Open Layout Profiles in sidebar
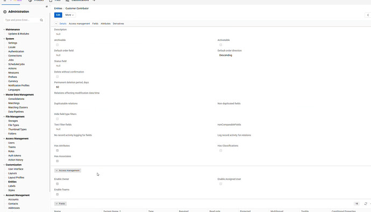The height and width of the screenshot is (212, 371). [16, 178]
